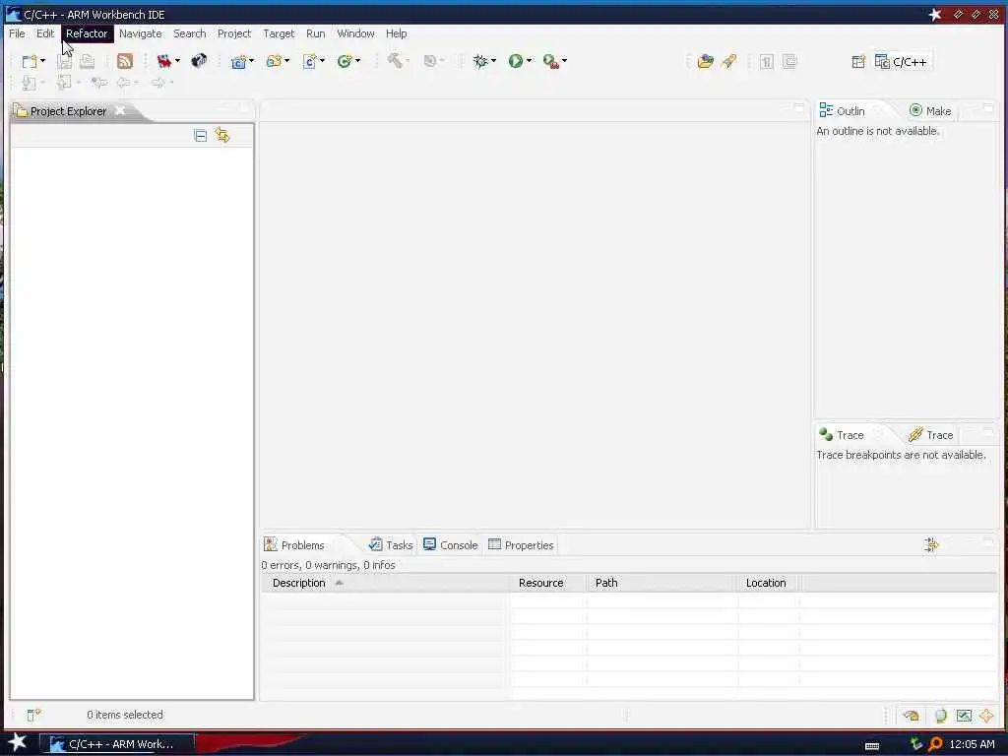Open the Edit menu
The width and height of the screenshot is (1008, 756).
pos(45,33)
